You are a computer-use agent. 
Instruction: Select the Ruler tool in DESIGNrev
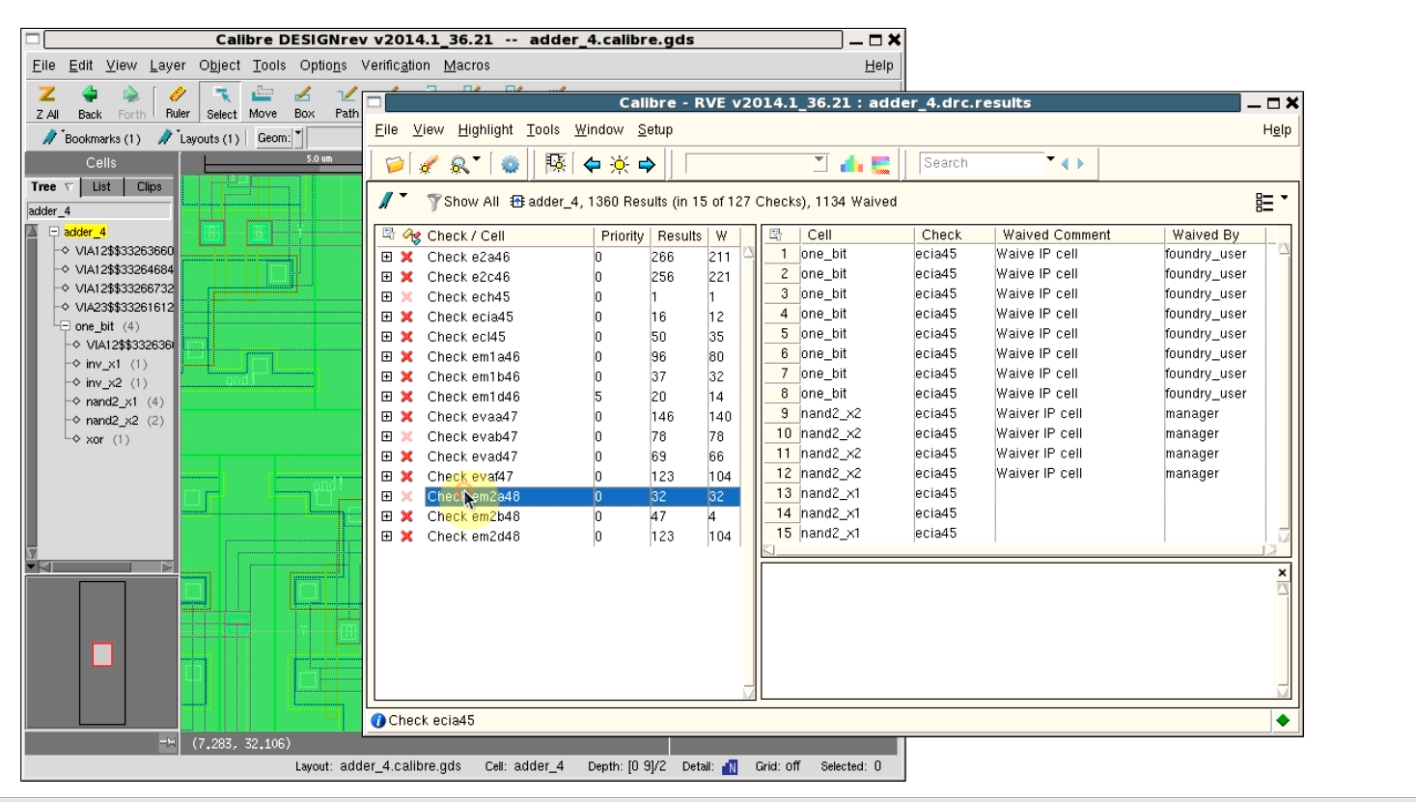tap(178, 101)
